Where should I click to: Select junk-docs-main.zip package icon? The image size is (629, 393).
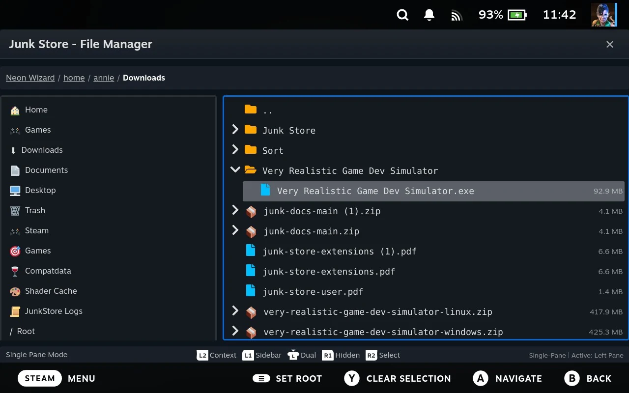(251, 231)
